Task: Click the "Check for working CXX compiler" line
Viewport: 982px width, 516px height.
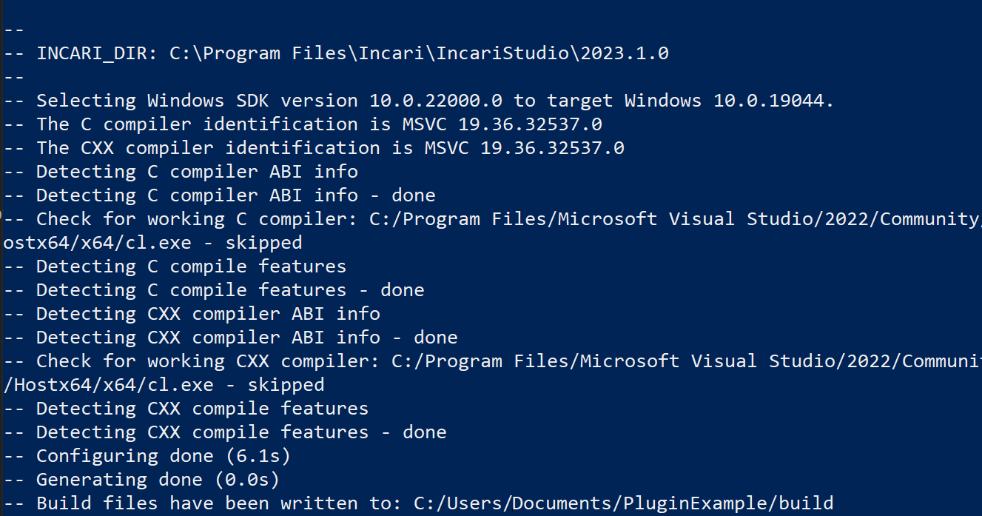Action: pyautogui.click(x=493, y=361)
